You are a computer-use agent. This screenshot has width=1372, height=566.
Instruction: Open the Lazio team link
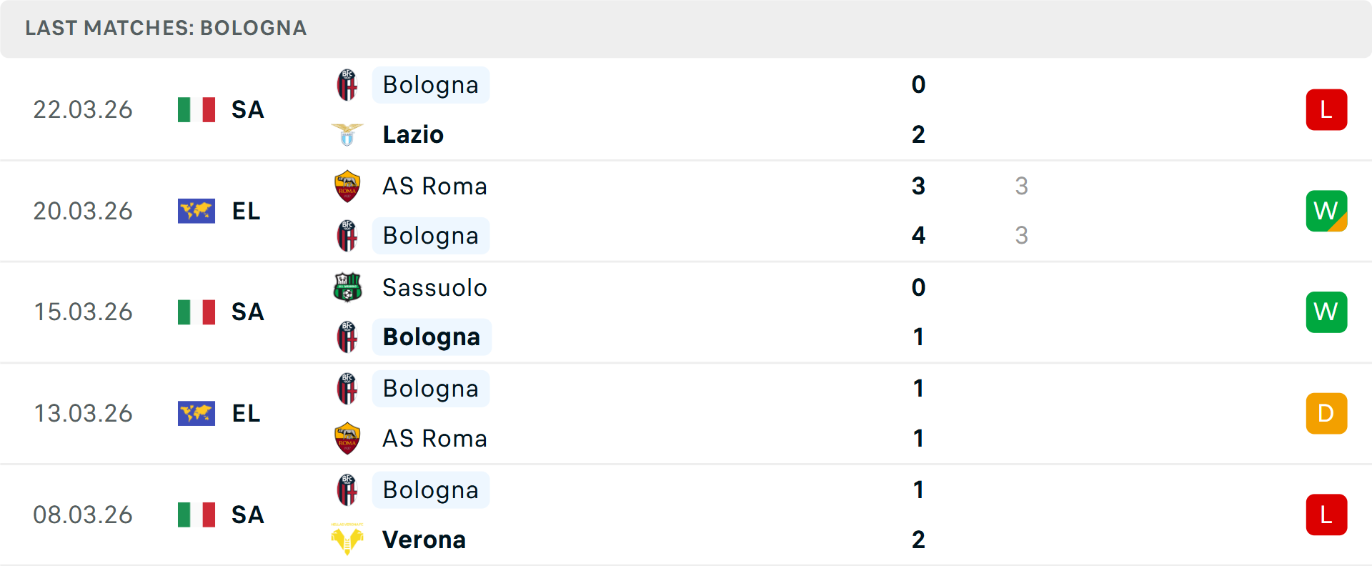pos(413,134)
